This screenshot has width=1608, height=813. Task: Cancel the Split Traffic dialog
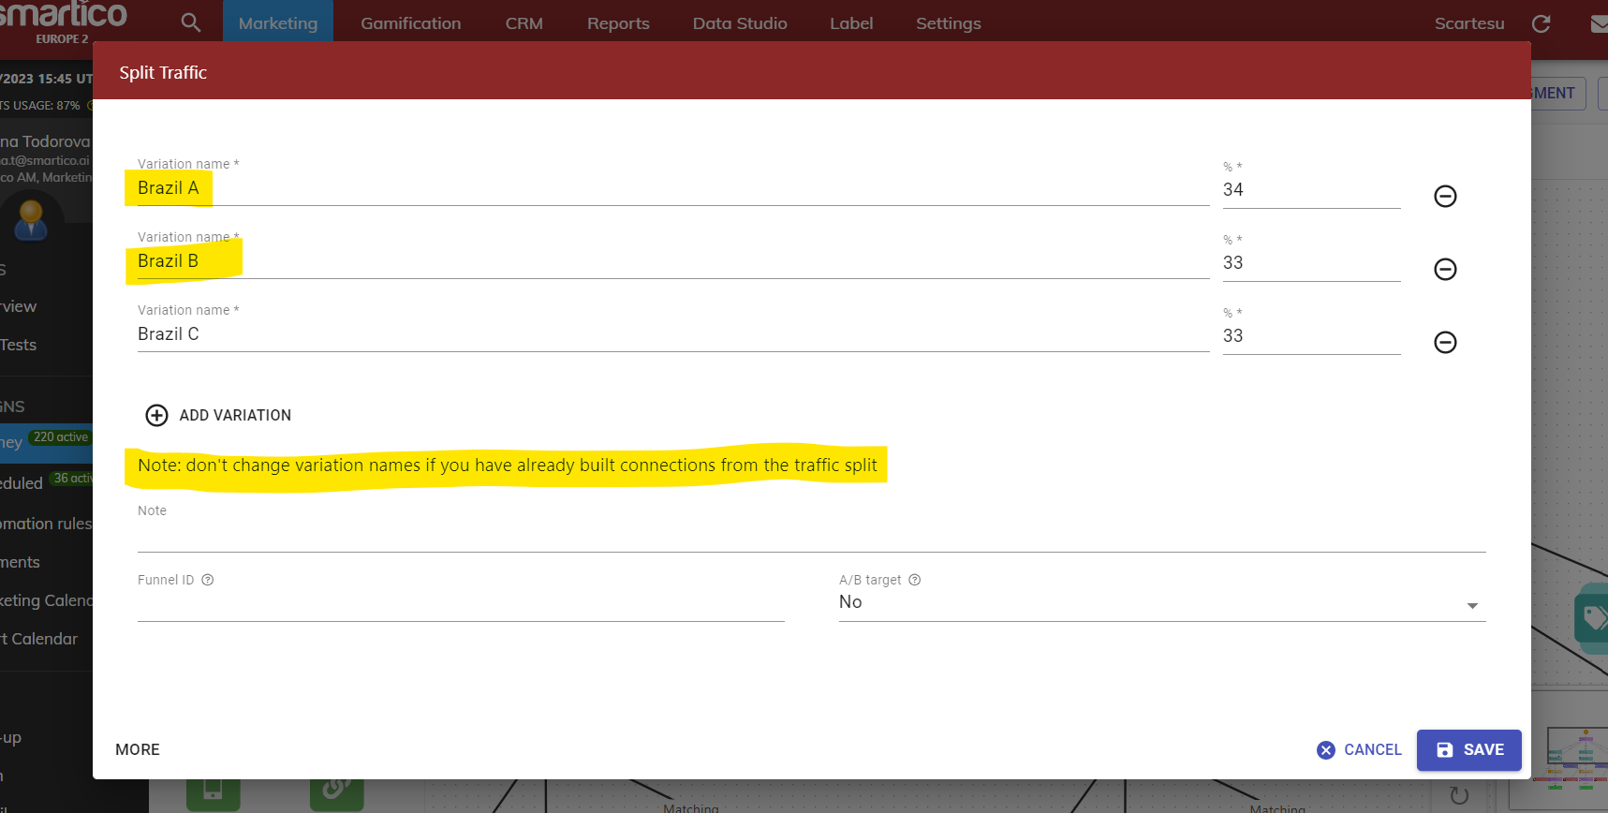pyautogui.click(x=1359, y=750)
